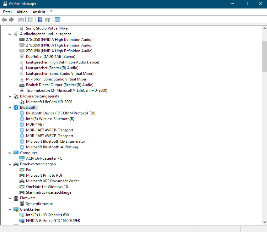The height and width of the screenshot is (232, 267).
Task: Click the icon beside Realtek Digital Output
Action: [x=22, y=85]
